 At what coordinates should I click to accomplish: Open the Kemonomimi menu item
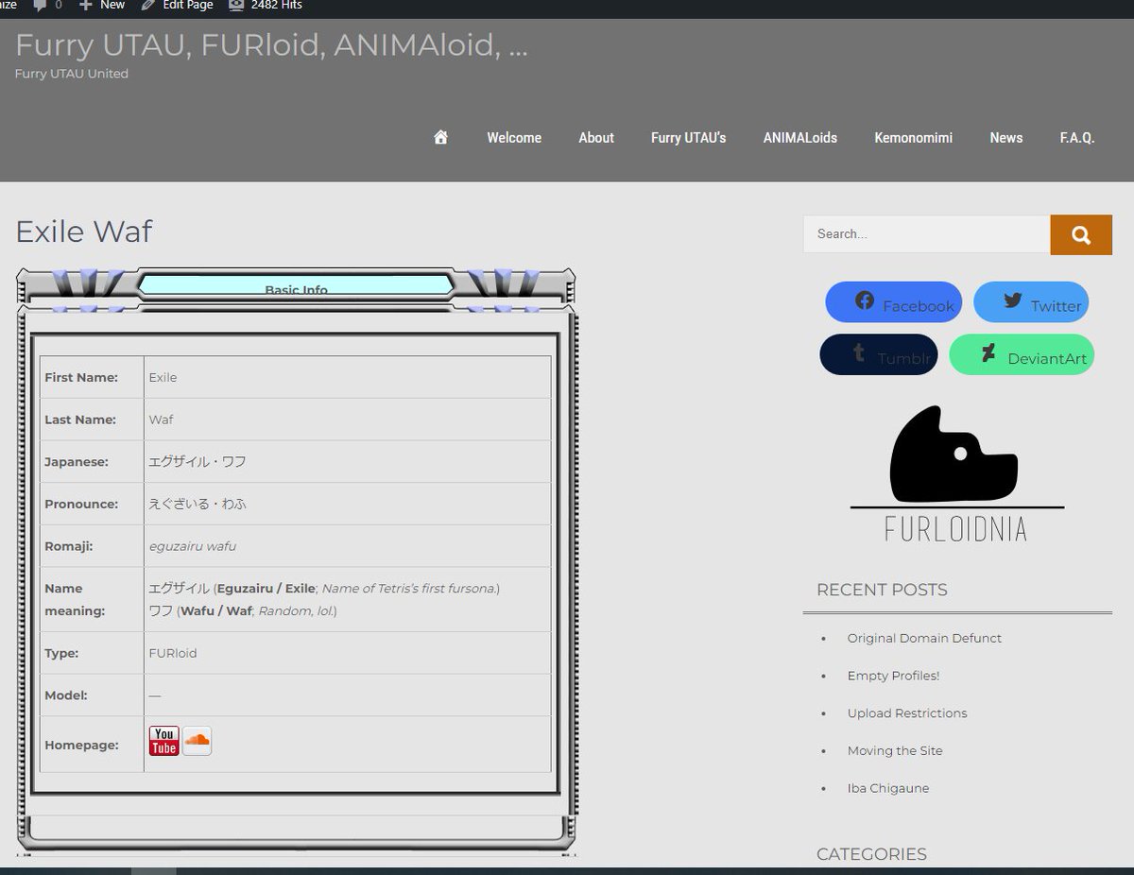[913, 137]
